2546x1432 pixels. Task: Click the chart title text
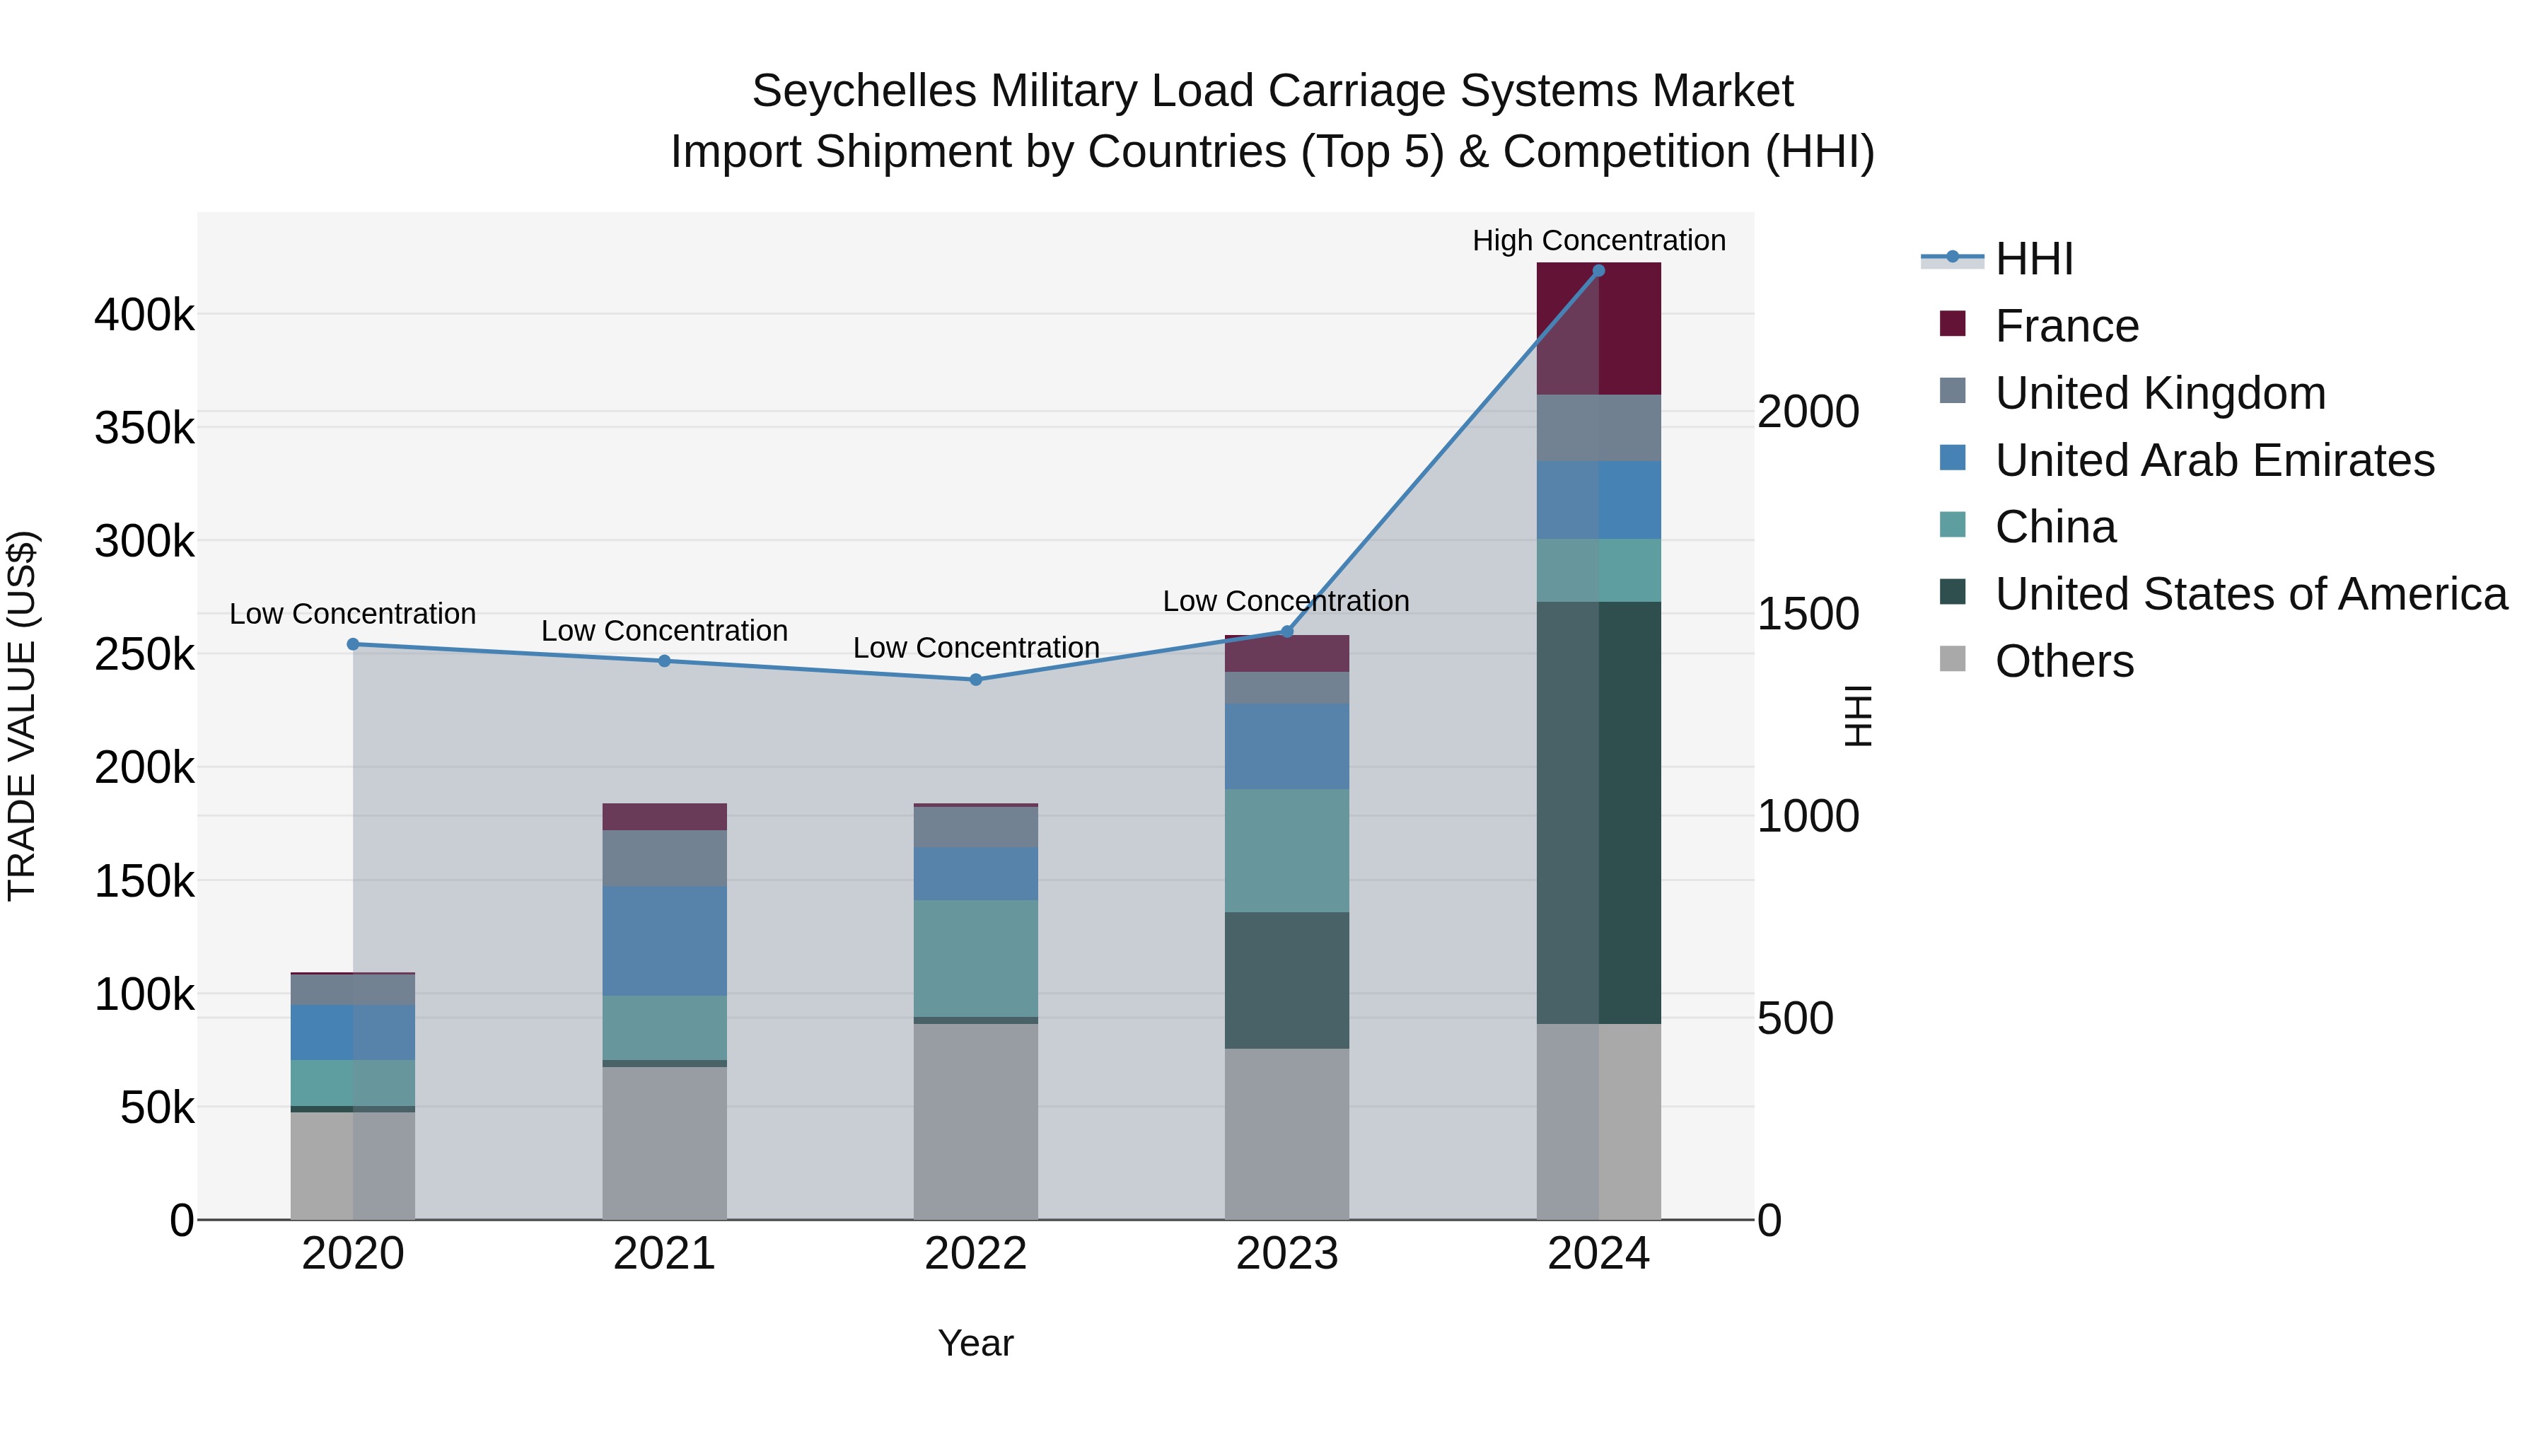(1273, 120)
